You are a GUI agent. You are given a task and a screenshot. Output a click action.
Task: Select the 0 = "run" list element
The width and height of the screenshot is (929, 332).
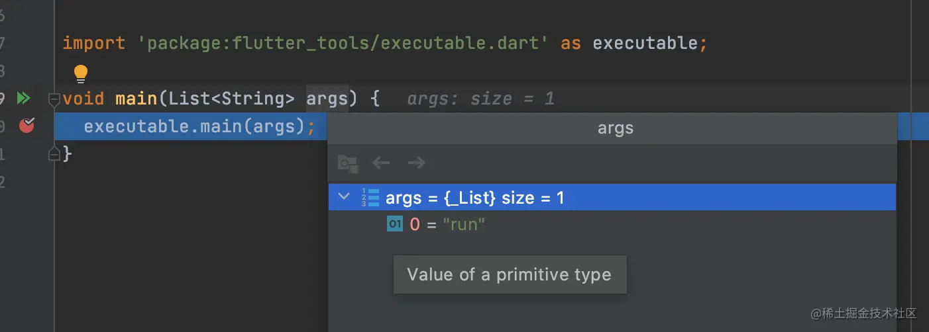tap(447, 225)
